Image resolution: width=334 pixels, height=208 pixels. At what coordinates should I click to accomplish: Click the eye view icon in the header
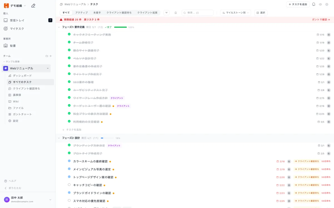pyautogui.click(x=320, y=4)
